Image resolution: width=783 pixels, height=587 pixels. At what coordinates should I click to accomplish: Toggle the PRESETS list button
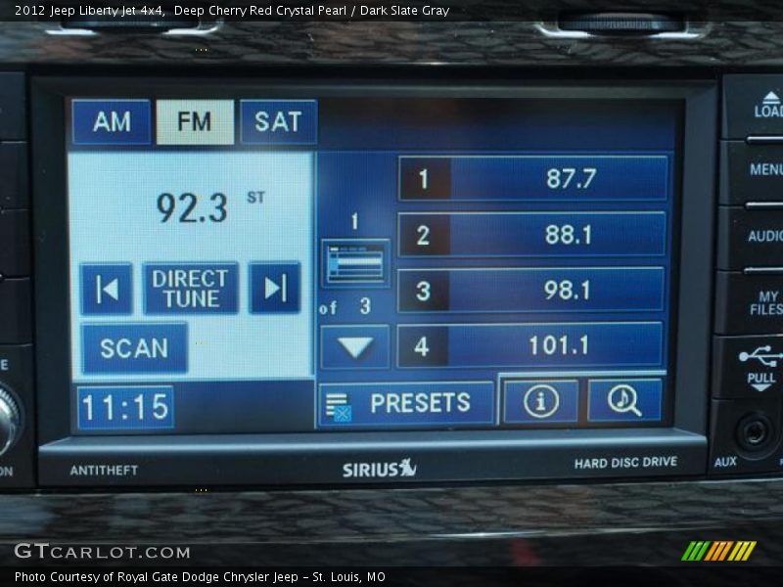pyautogui.click(x=406, y=403)
